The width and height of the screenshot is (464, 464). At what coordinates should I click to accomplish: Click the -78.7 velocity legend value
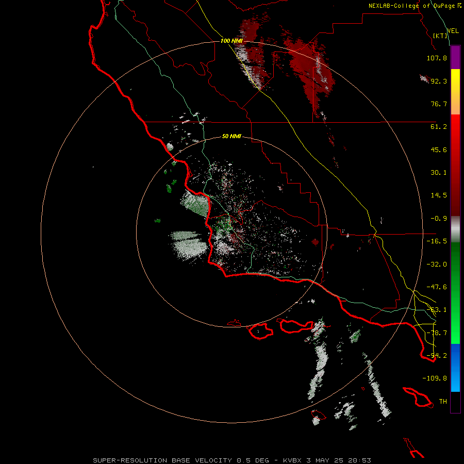[x=437, y=333]
